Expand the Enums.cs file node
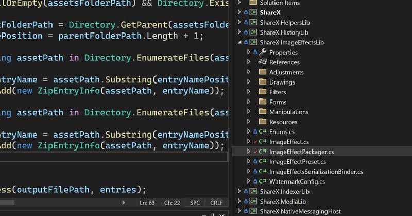The height and width of the screenshot is (216, 412). point(249,131)
